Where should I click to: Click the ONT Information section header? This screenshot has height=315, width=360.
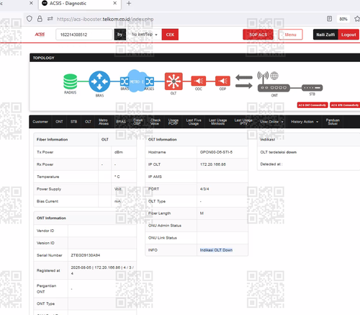51,218
